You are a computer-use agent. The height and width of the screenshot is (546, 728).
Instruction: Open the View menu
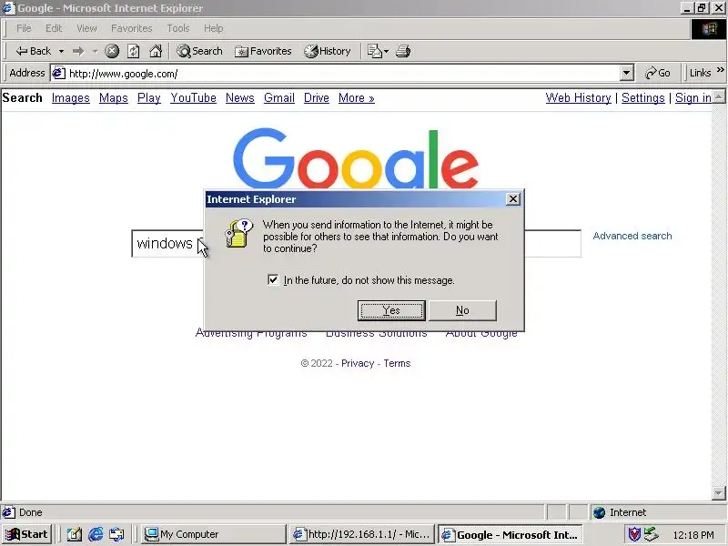pyautogui.click(x=86, y=28)
